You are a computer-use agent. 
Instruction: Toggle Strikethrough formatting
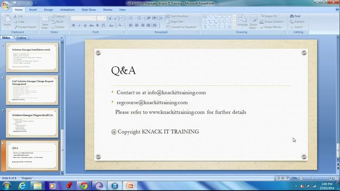point(91,25)
